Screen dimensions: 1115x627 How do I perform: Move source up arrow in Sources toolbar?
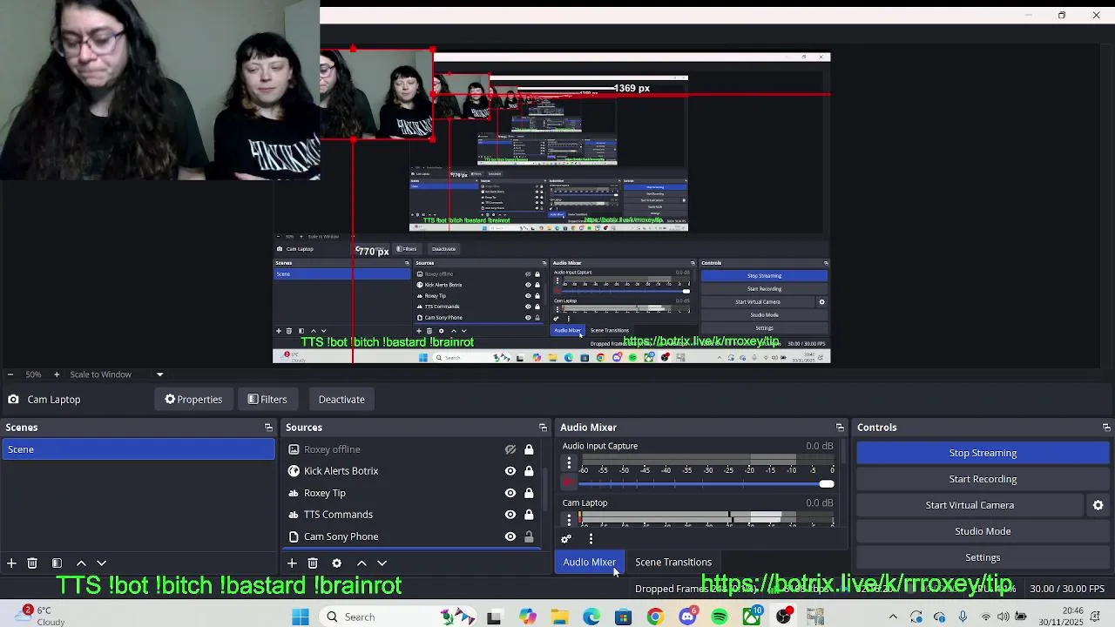(362, 563)
